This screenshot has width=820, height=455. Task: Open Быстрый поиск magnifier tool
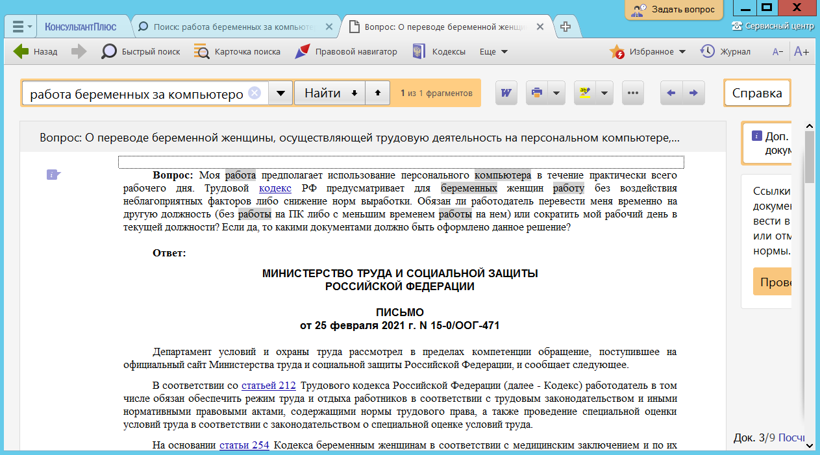coord(141,52)
